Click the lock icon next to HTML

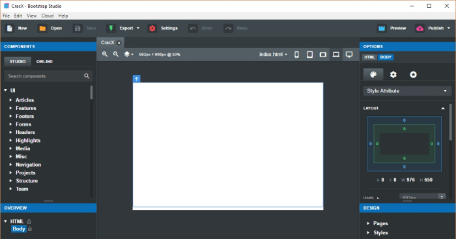pos(29,221)
